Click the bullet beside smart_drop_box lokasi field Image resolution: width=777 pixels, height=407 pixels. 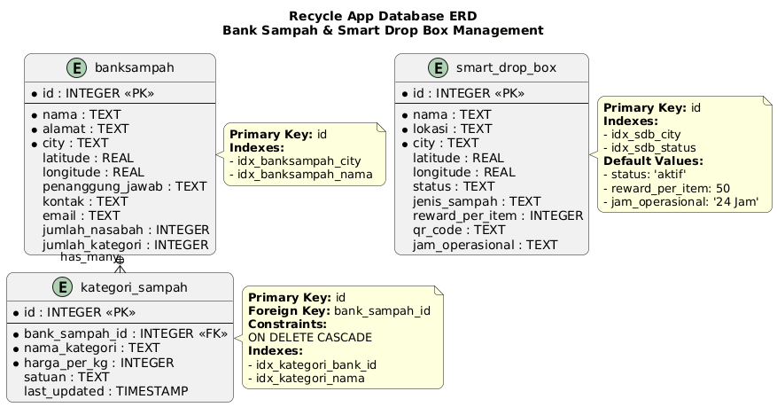405,129
